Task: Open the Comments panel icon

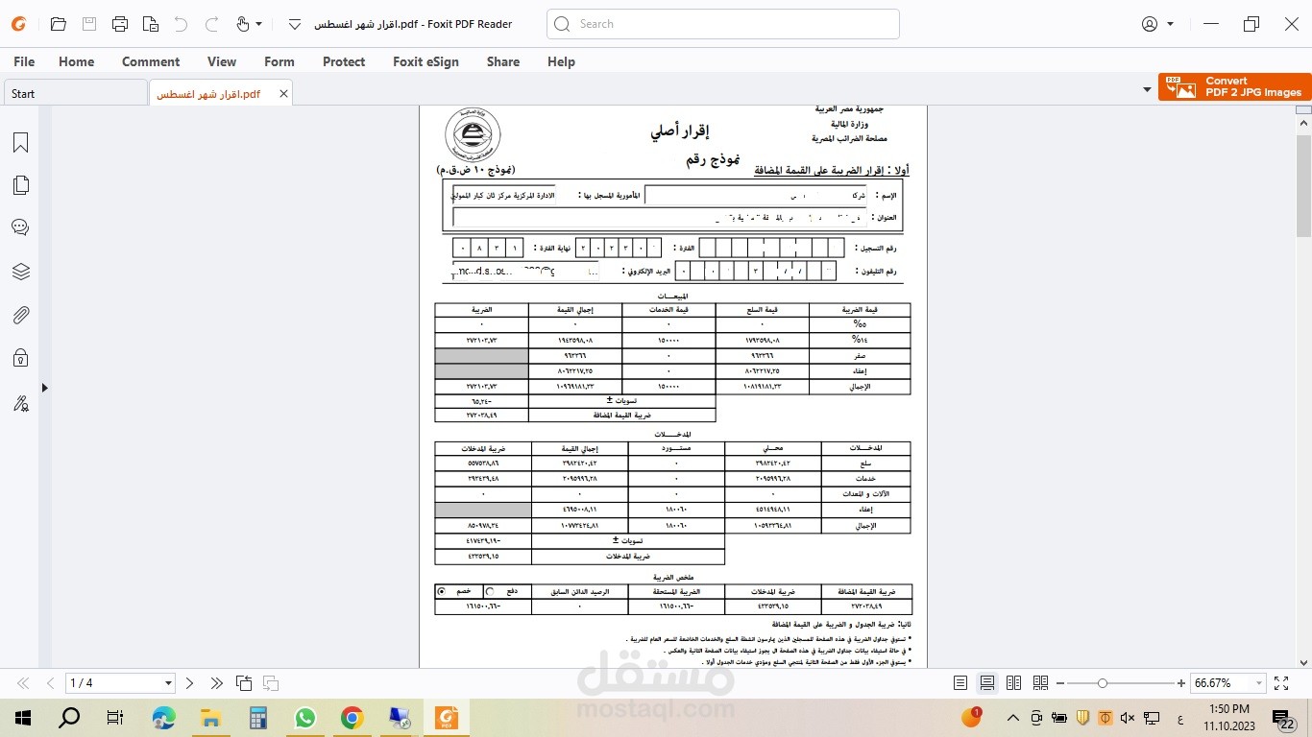Action: [20, 227]
